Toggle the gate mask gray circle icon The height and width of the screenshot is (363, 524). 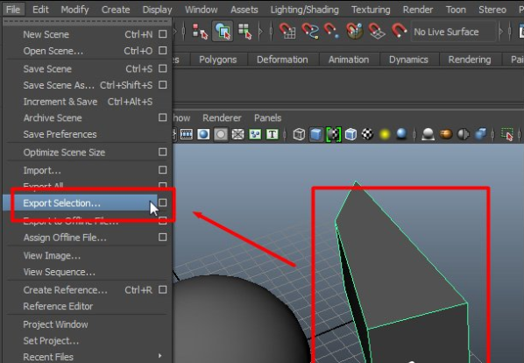click(221, 134)
